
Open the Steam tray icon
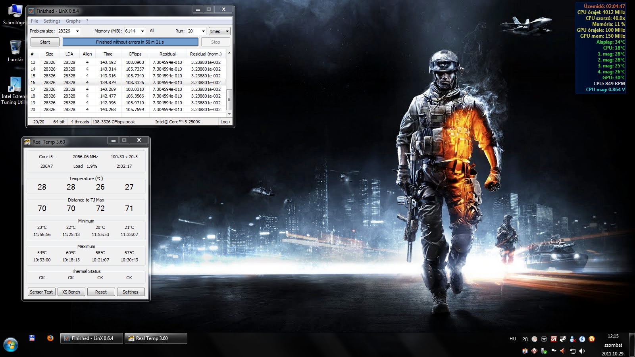(x=563, y=339)
